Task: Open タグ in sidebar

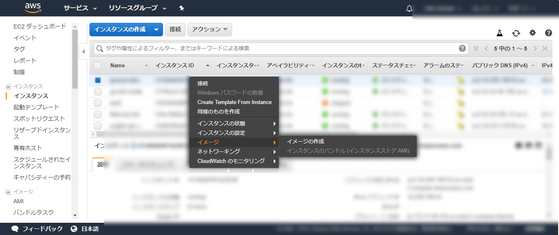Action: (x=19, y=49)
